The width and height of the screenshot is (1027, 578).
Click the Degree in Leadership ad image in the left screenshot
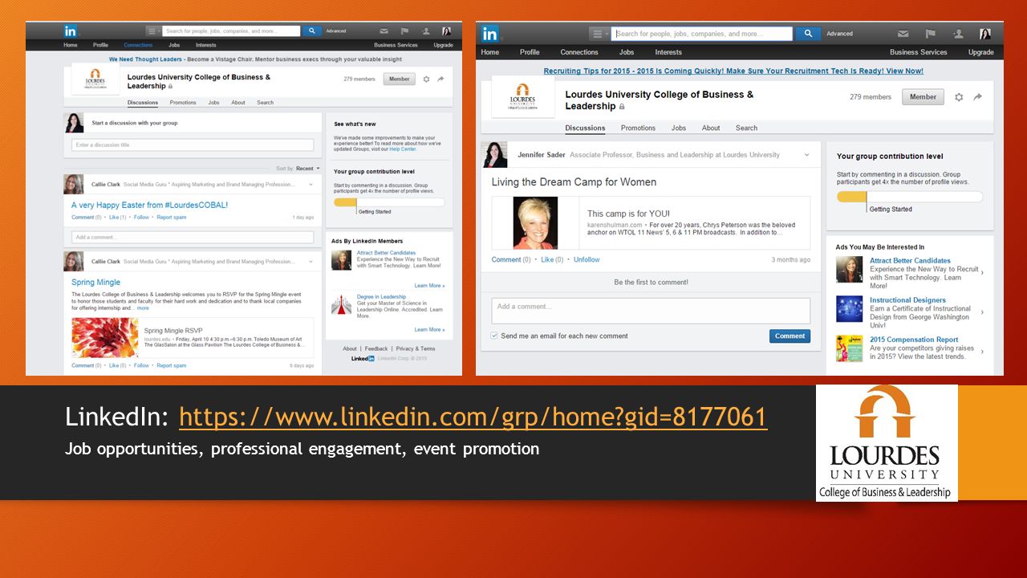coord(342,304)
